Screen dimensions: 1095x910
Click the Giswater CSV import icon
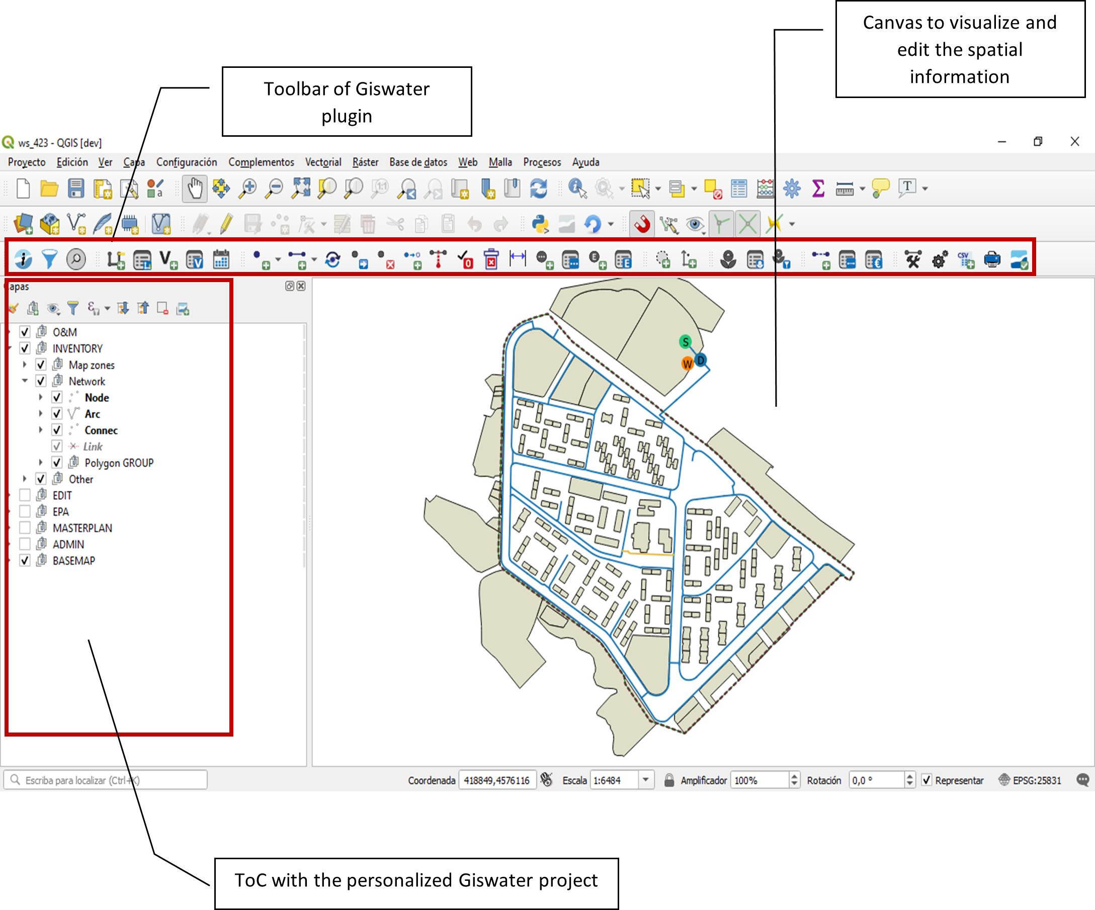[966, 259]
